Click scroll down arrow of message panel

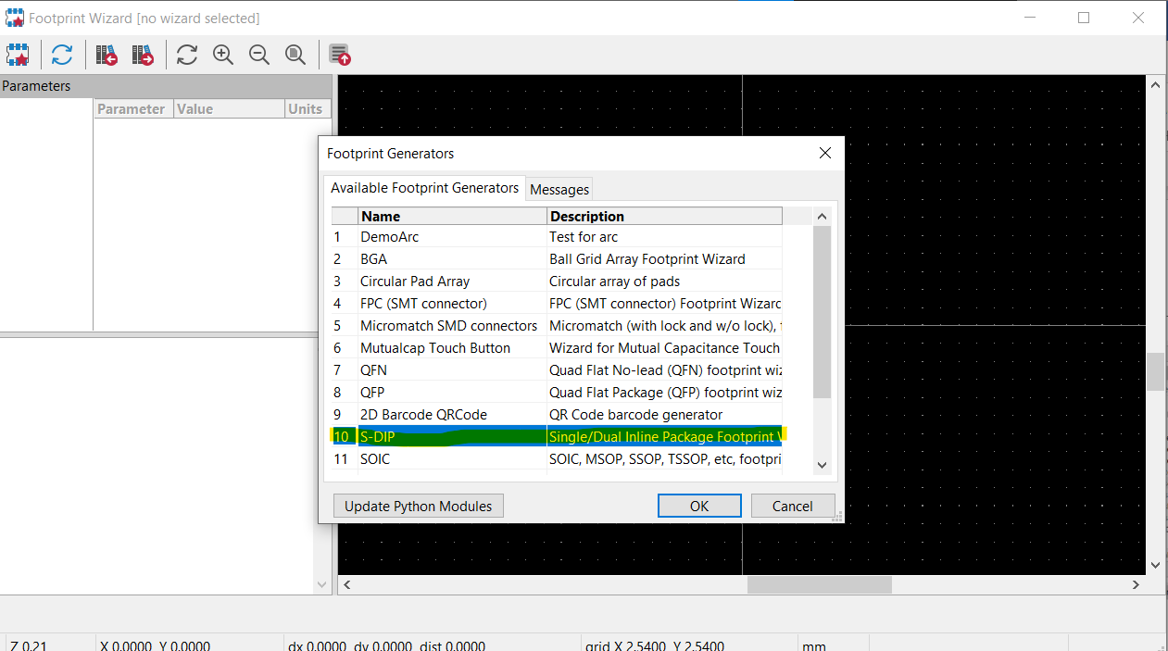(x=322, y=584)
